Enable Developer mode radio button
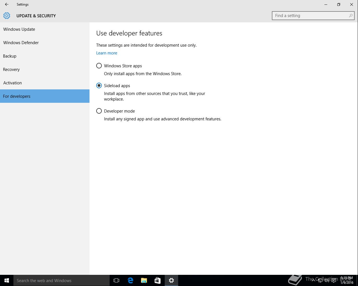Screen dimensions: 358x286 click(99, 111)
